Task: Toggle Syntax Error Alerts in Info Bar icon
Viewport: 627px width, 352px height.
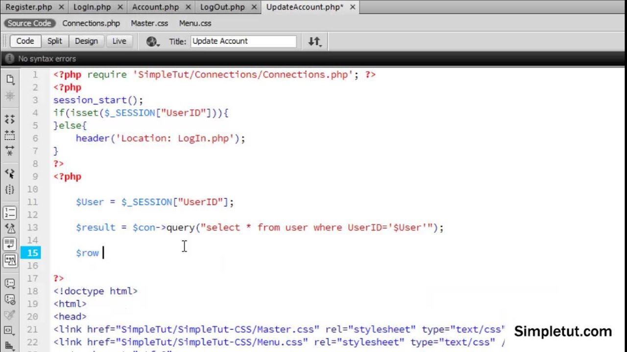Action: point(10,260)
